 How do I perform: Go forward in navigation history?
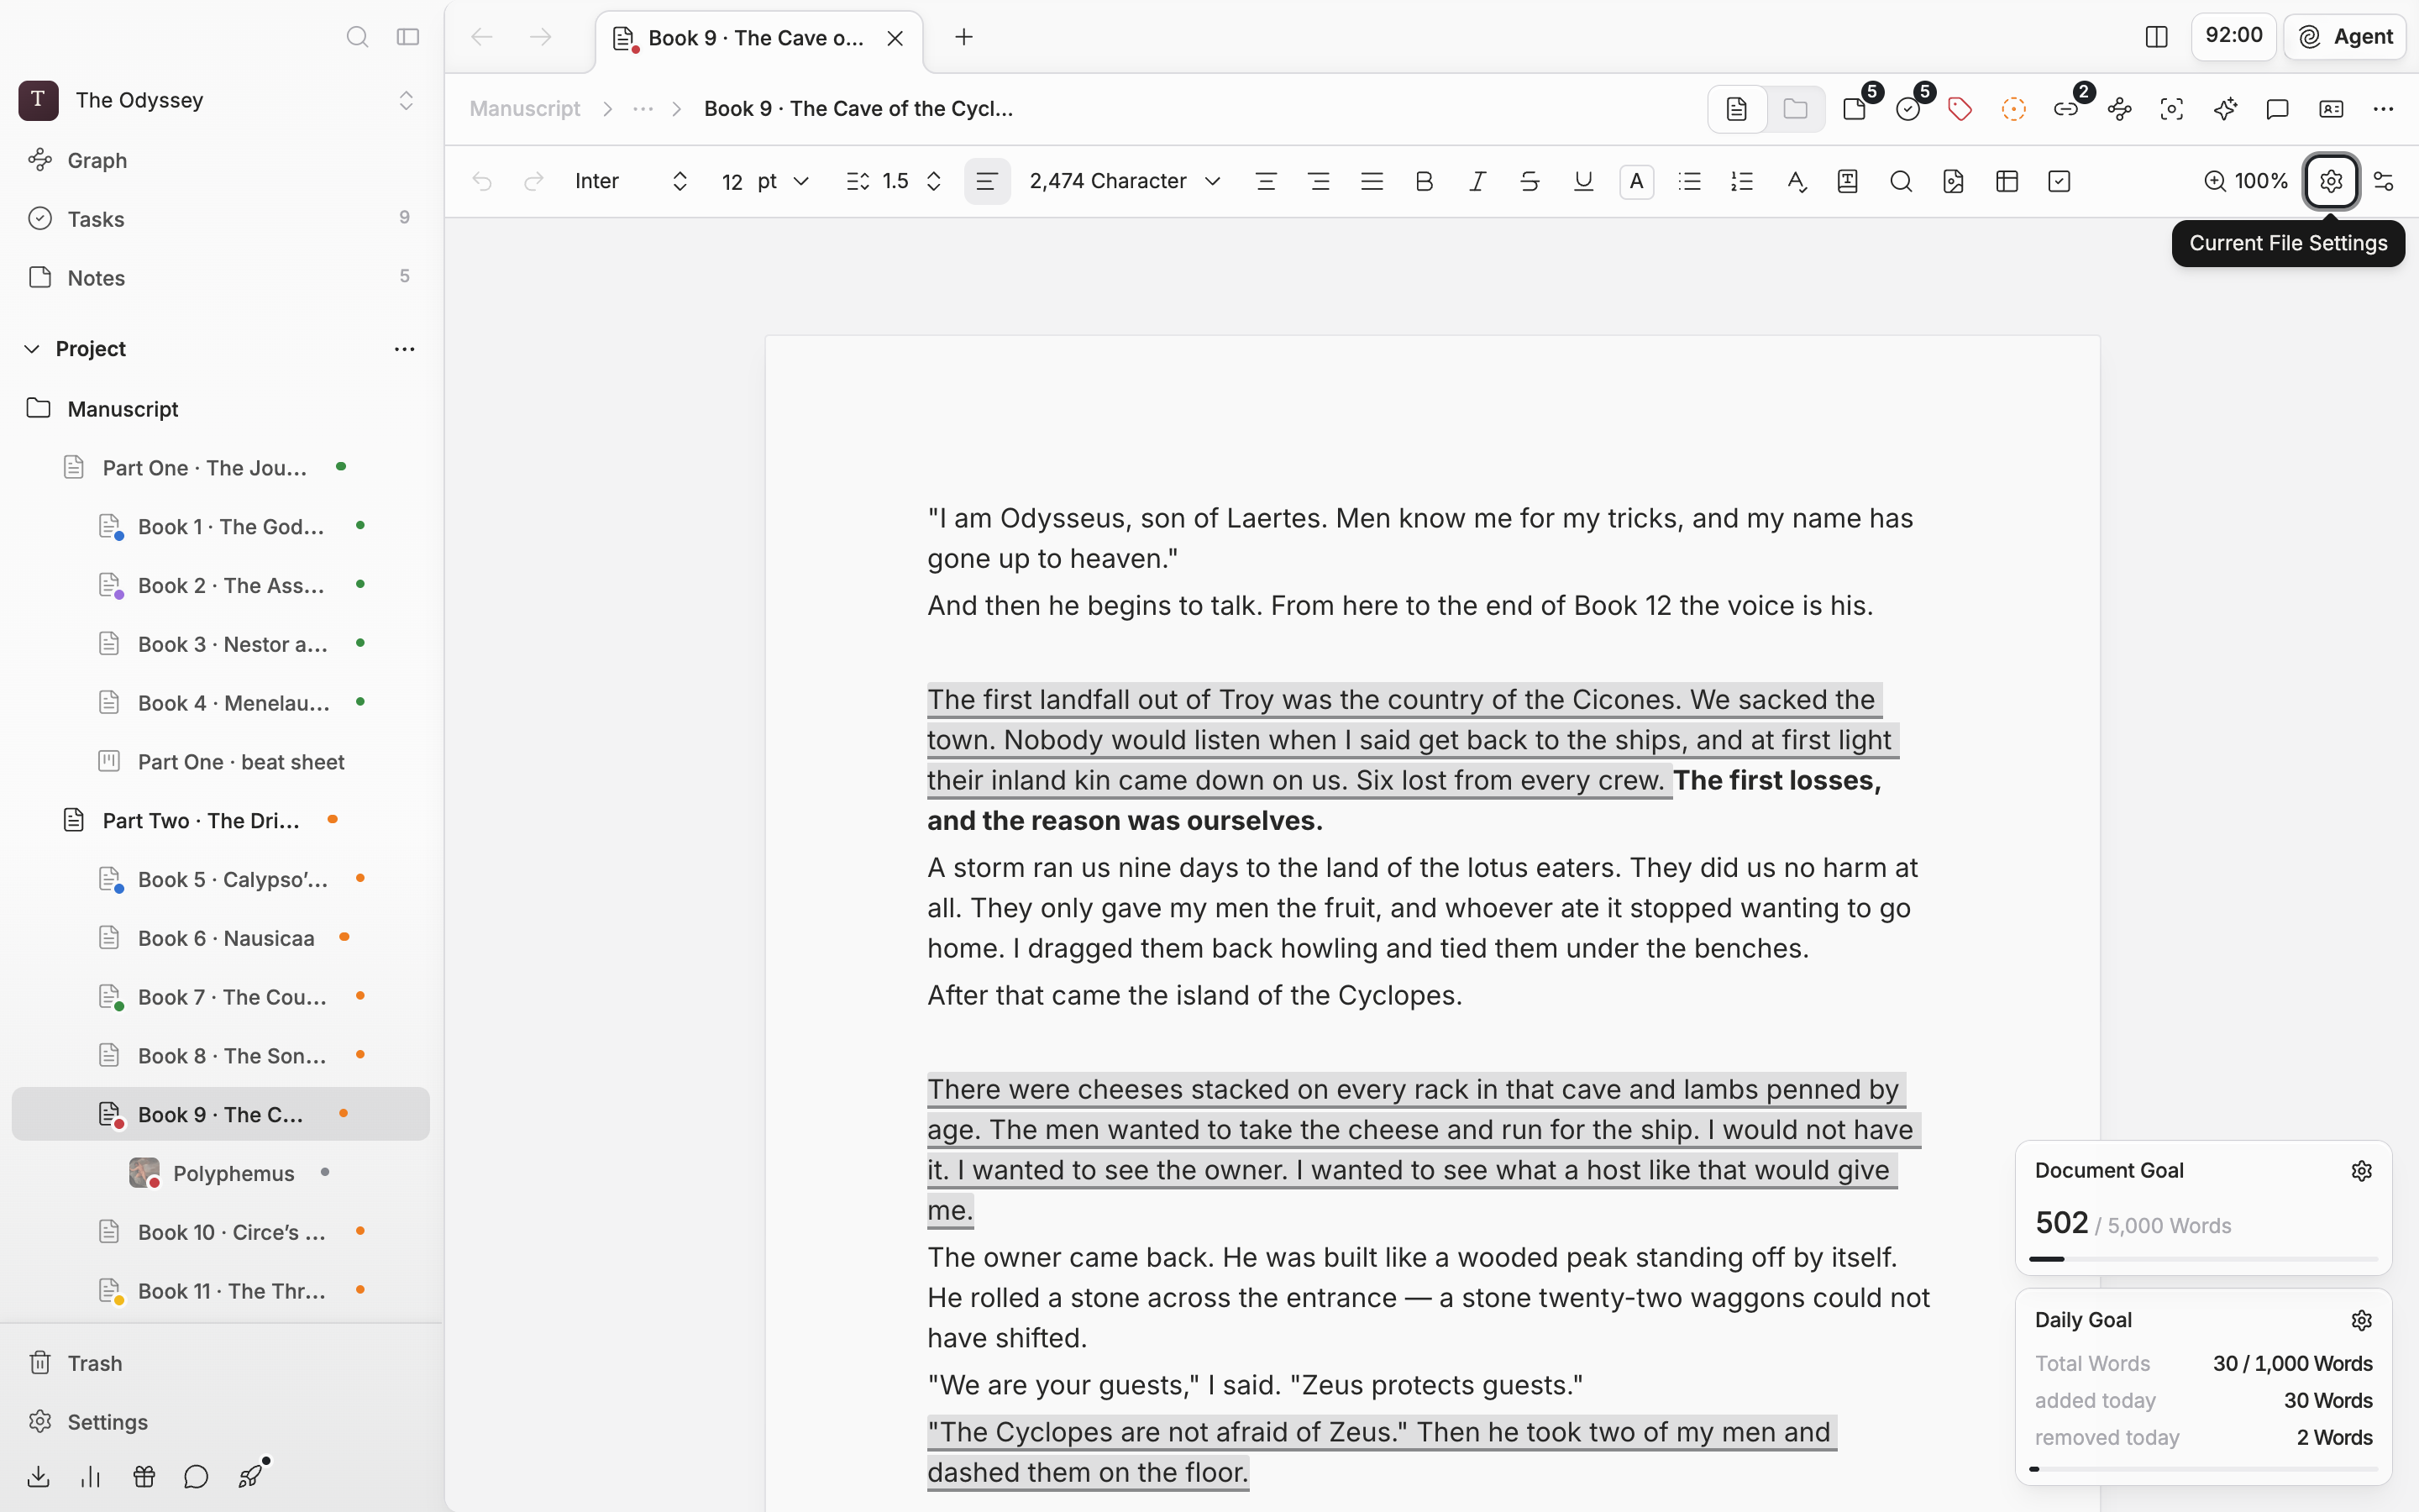541,37
